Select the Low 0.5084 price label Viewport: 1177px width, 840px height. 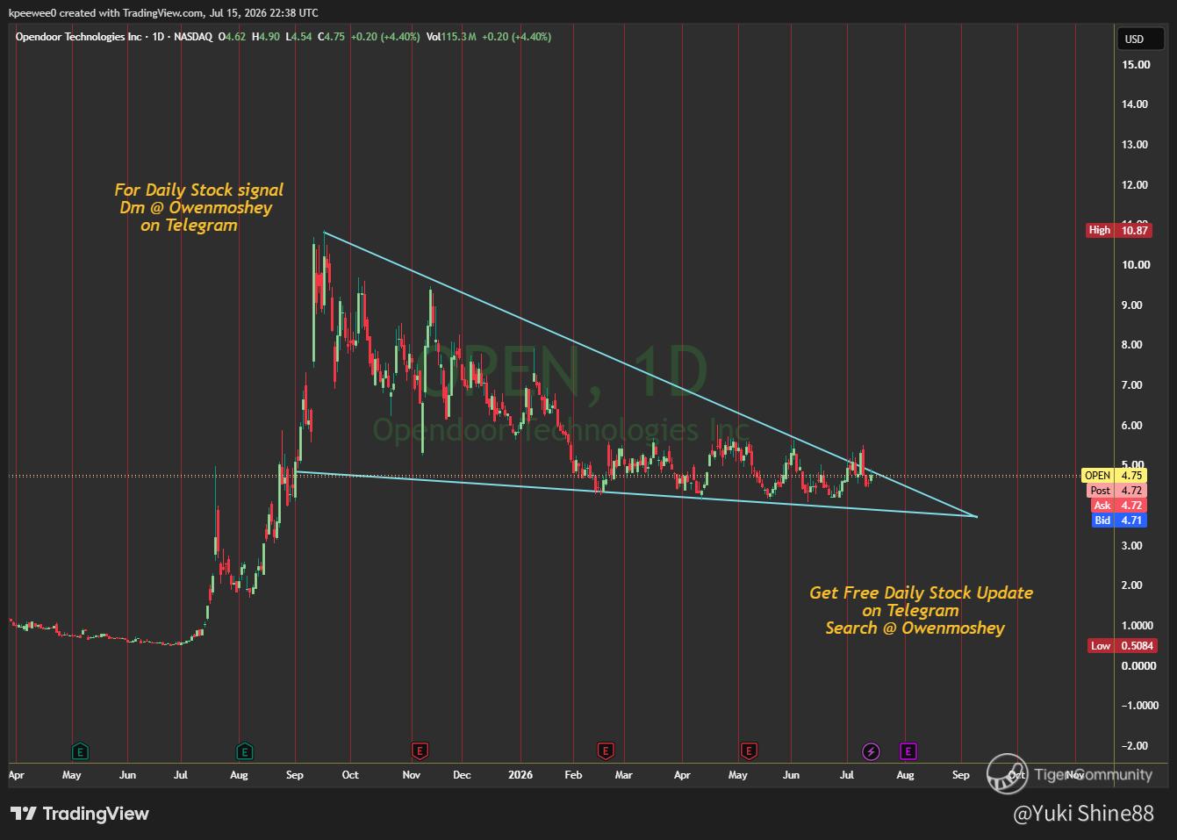1123,645
